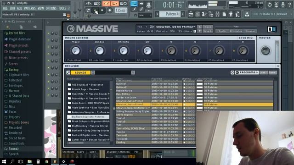The width and height of the screenshot is (294, 165).
Task: Close the Massive Browser panel
Action: (278, 66)
